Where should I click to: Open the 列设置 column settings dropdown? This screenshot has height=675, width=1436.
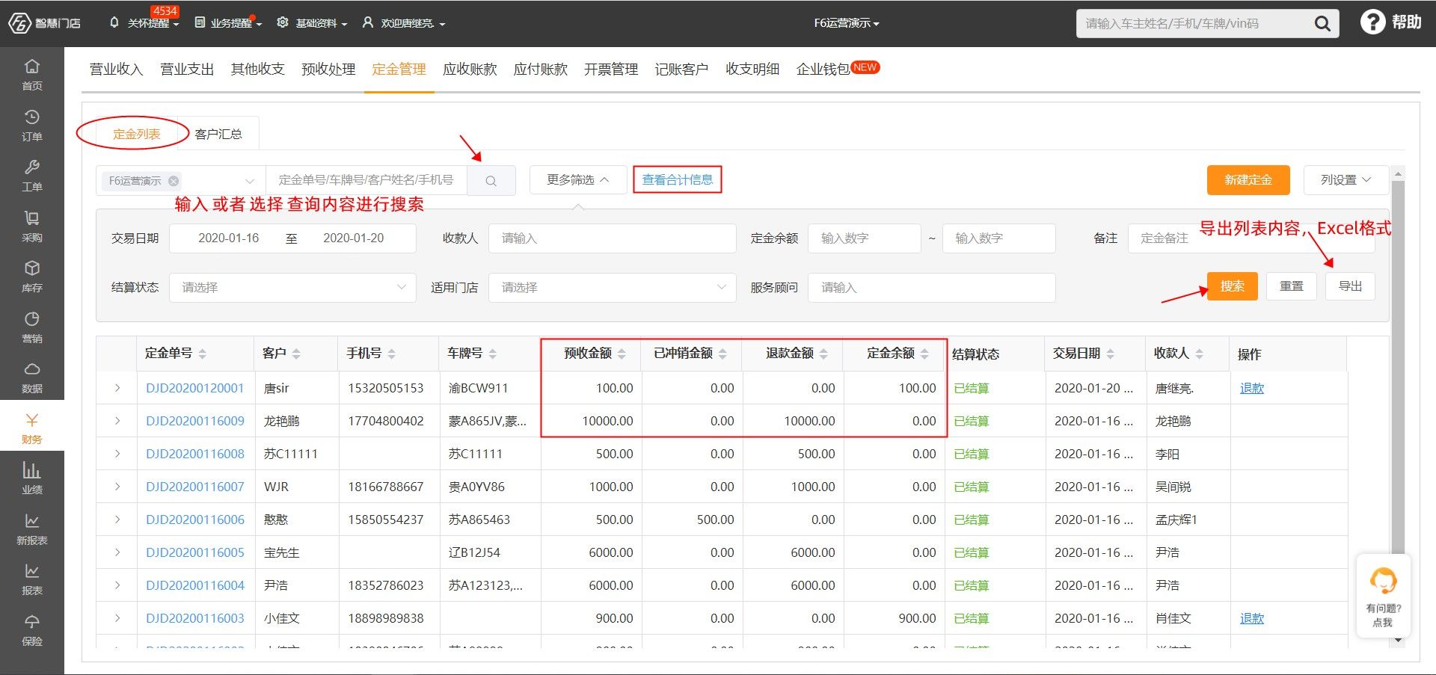coord(1346,180)
